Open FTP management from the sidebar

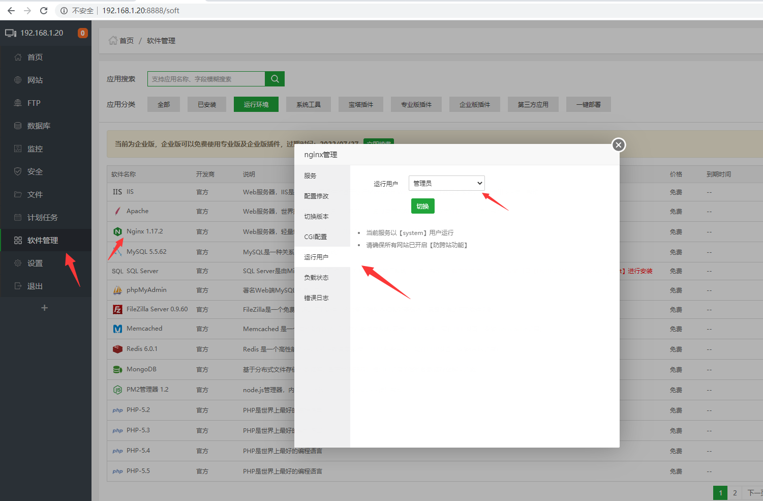(32, 103)
